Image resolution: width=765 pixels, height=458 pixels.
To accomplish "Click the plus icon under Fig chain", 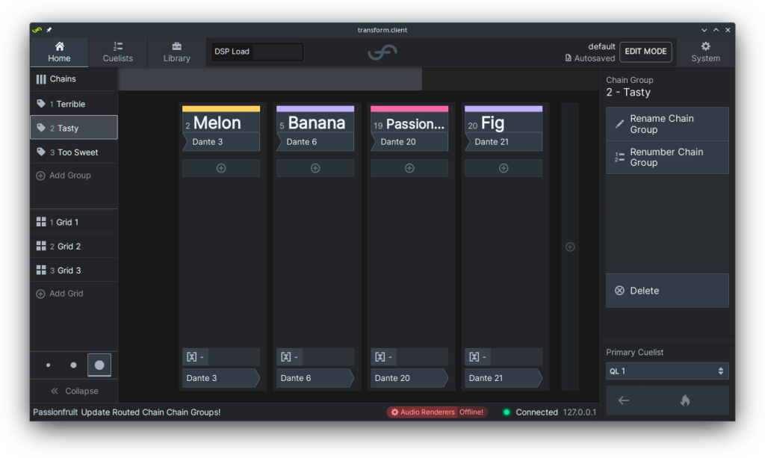I will point(504,168).
